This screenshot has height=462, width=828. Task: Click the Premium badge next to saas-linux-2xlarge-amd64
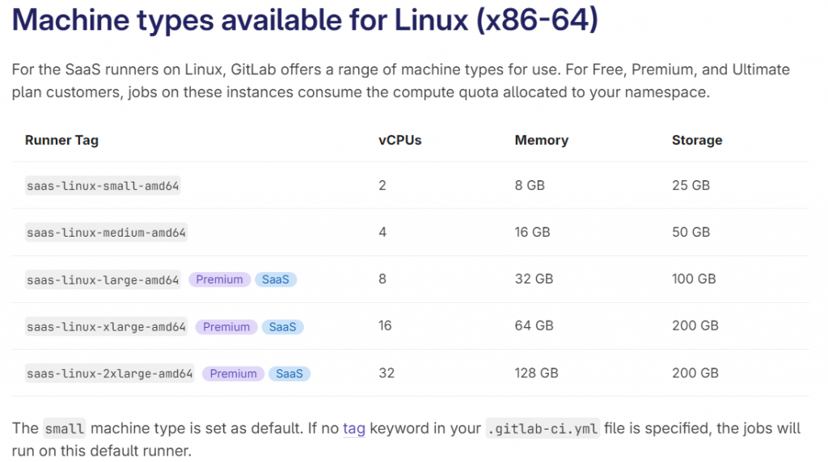click(233, 374)
